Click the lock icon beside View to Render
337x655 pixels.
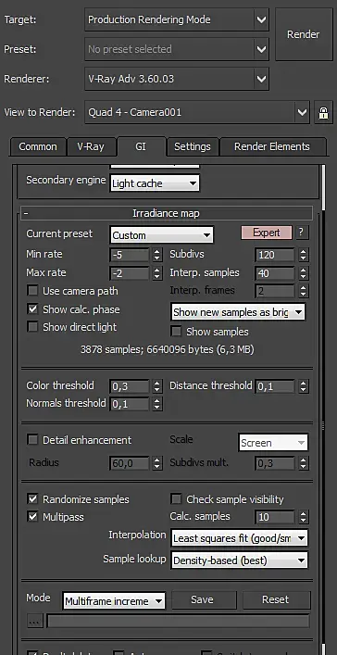323,112
